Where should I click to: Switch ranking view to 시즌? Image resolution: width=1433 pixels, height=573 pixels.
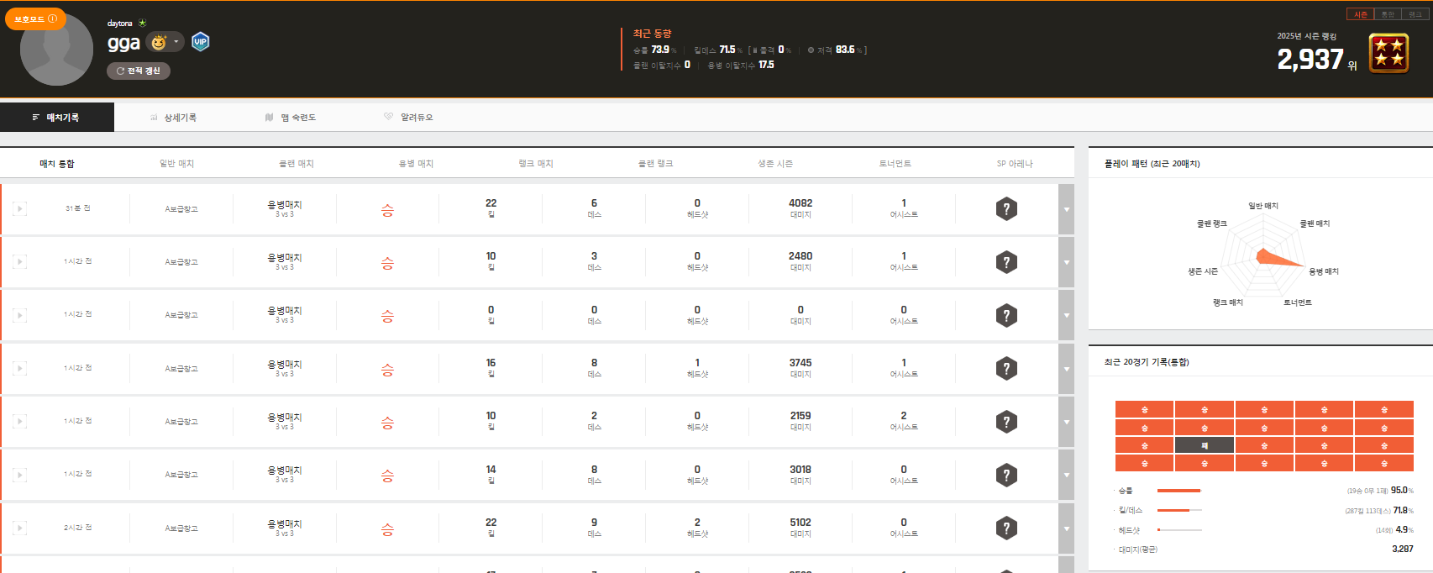click(x=1360, y=14)
